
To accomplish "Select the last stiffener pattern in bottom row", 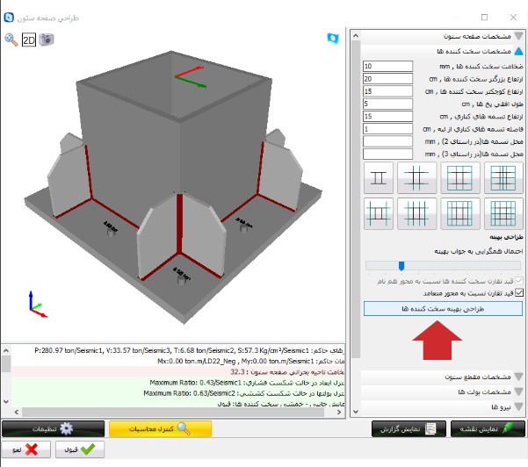I will 500,212.
